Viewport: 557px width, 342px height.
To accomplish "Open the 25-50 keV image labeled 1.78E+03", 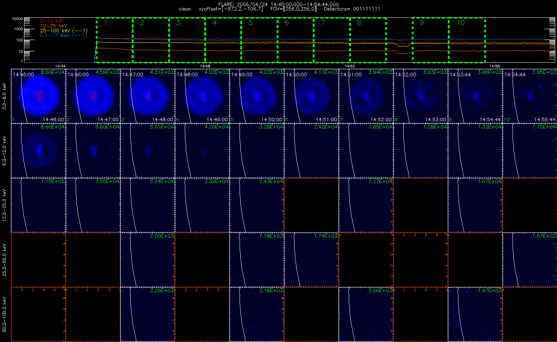I will coord(257,259).
